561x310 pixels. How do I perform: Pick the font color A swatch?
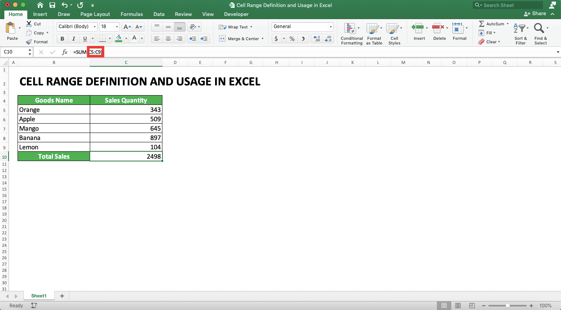coord(134,39)
